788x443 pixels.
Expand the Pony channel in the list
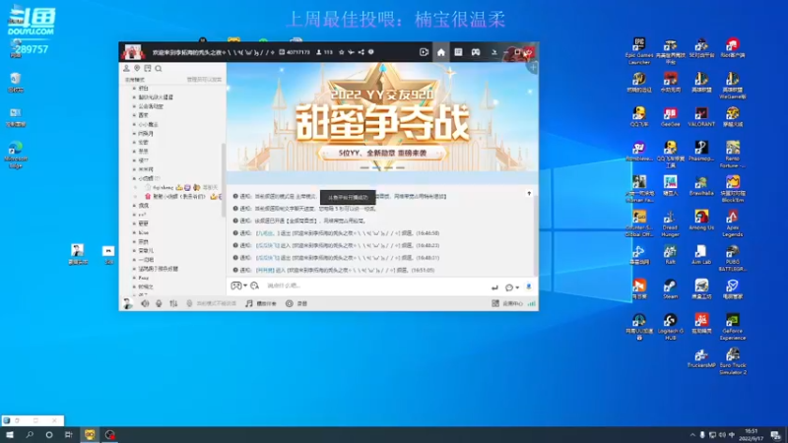point(144,278)
